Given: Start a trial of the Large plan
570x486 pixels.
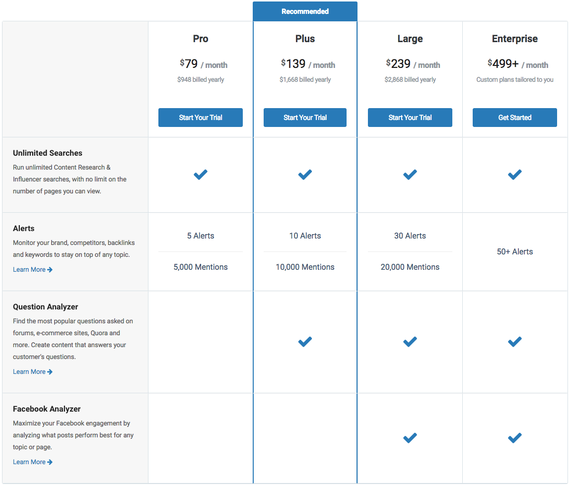Looking at the screenshot, I should tap(410, 118).
